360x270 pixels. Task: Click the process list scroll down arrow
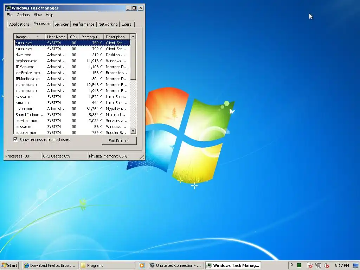click(133, 131)
